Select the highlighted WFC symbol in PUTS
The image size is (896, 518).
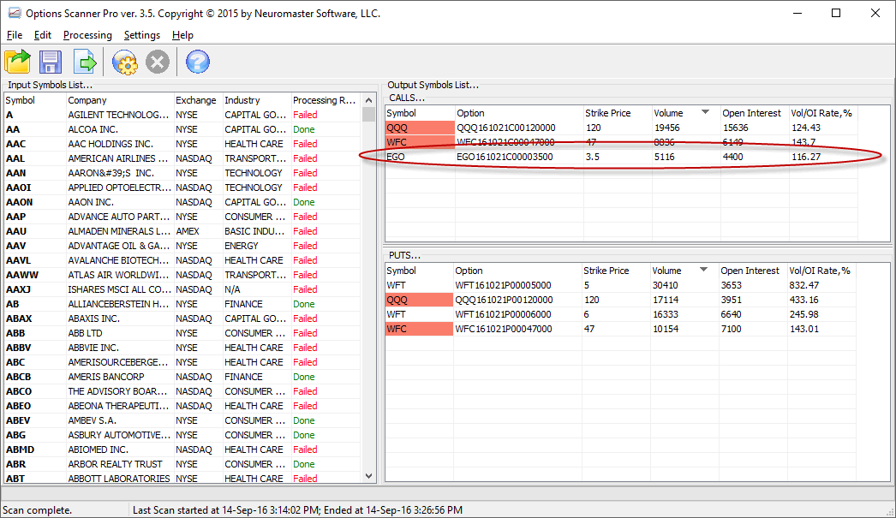click(x=419, y=329)
